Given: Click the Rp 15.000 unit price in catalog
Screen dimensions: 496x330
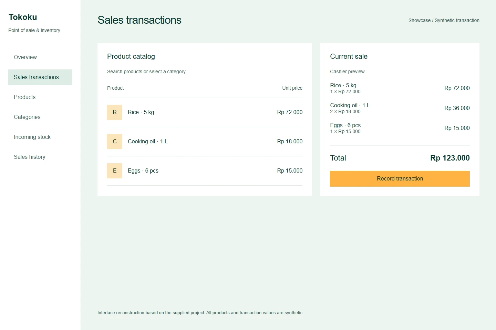Looking at the screenshot, I should pos(290,171).
